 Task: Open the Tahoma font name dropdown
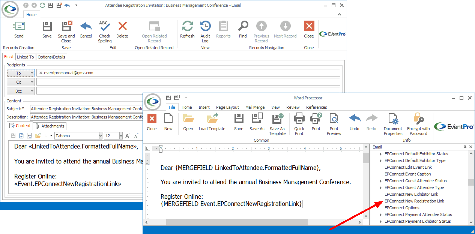click(101, 136)
